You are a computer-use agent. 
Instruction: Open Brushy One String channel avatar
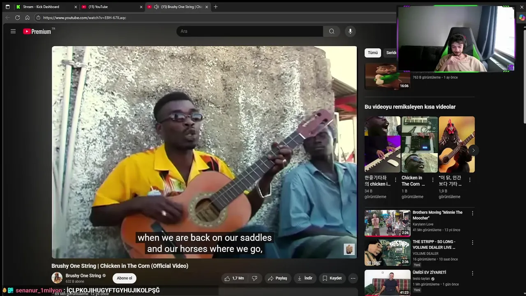57,278
